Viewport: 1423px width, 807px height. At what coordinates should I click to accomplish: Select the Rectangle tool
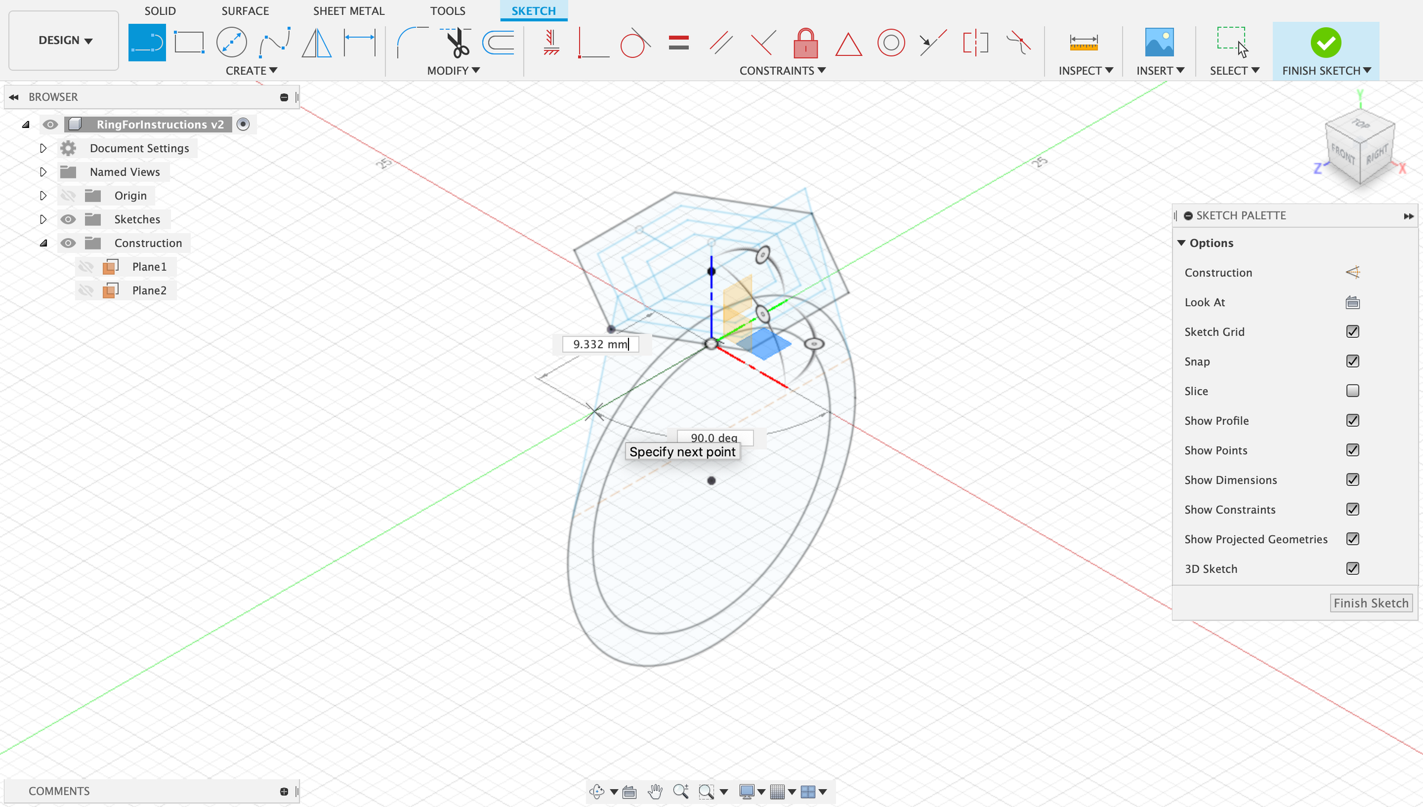click(189, 42)
